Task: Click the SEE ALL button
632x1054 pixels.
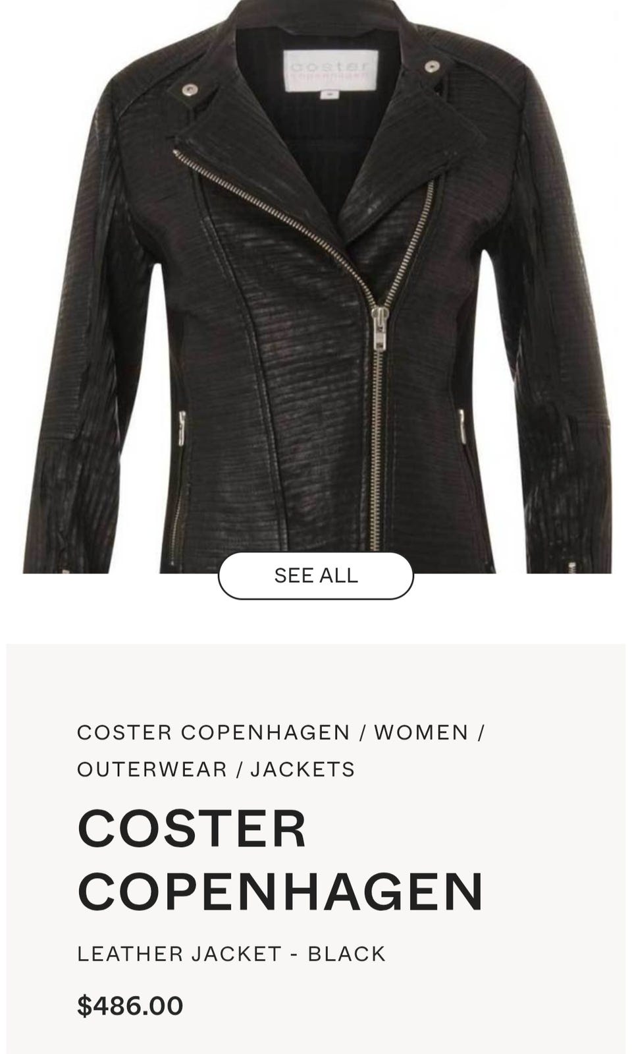Action: pos(316,575)
